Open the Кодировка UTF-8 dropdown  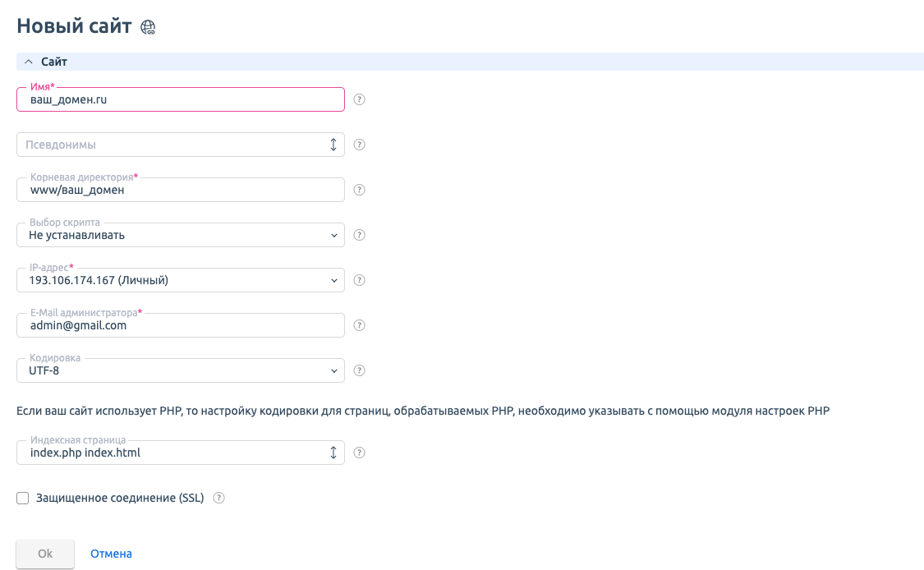(x=180, y=370)
